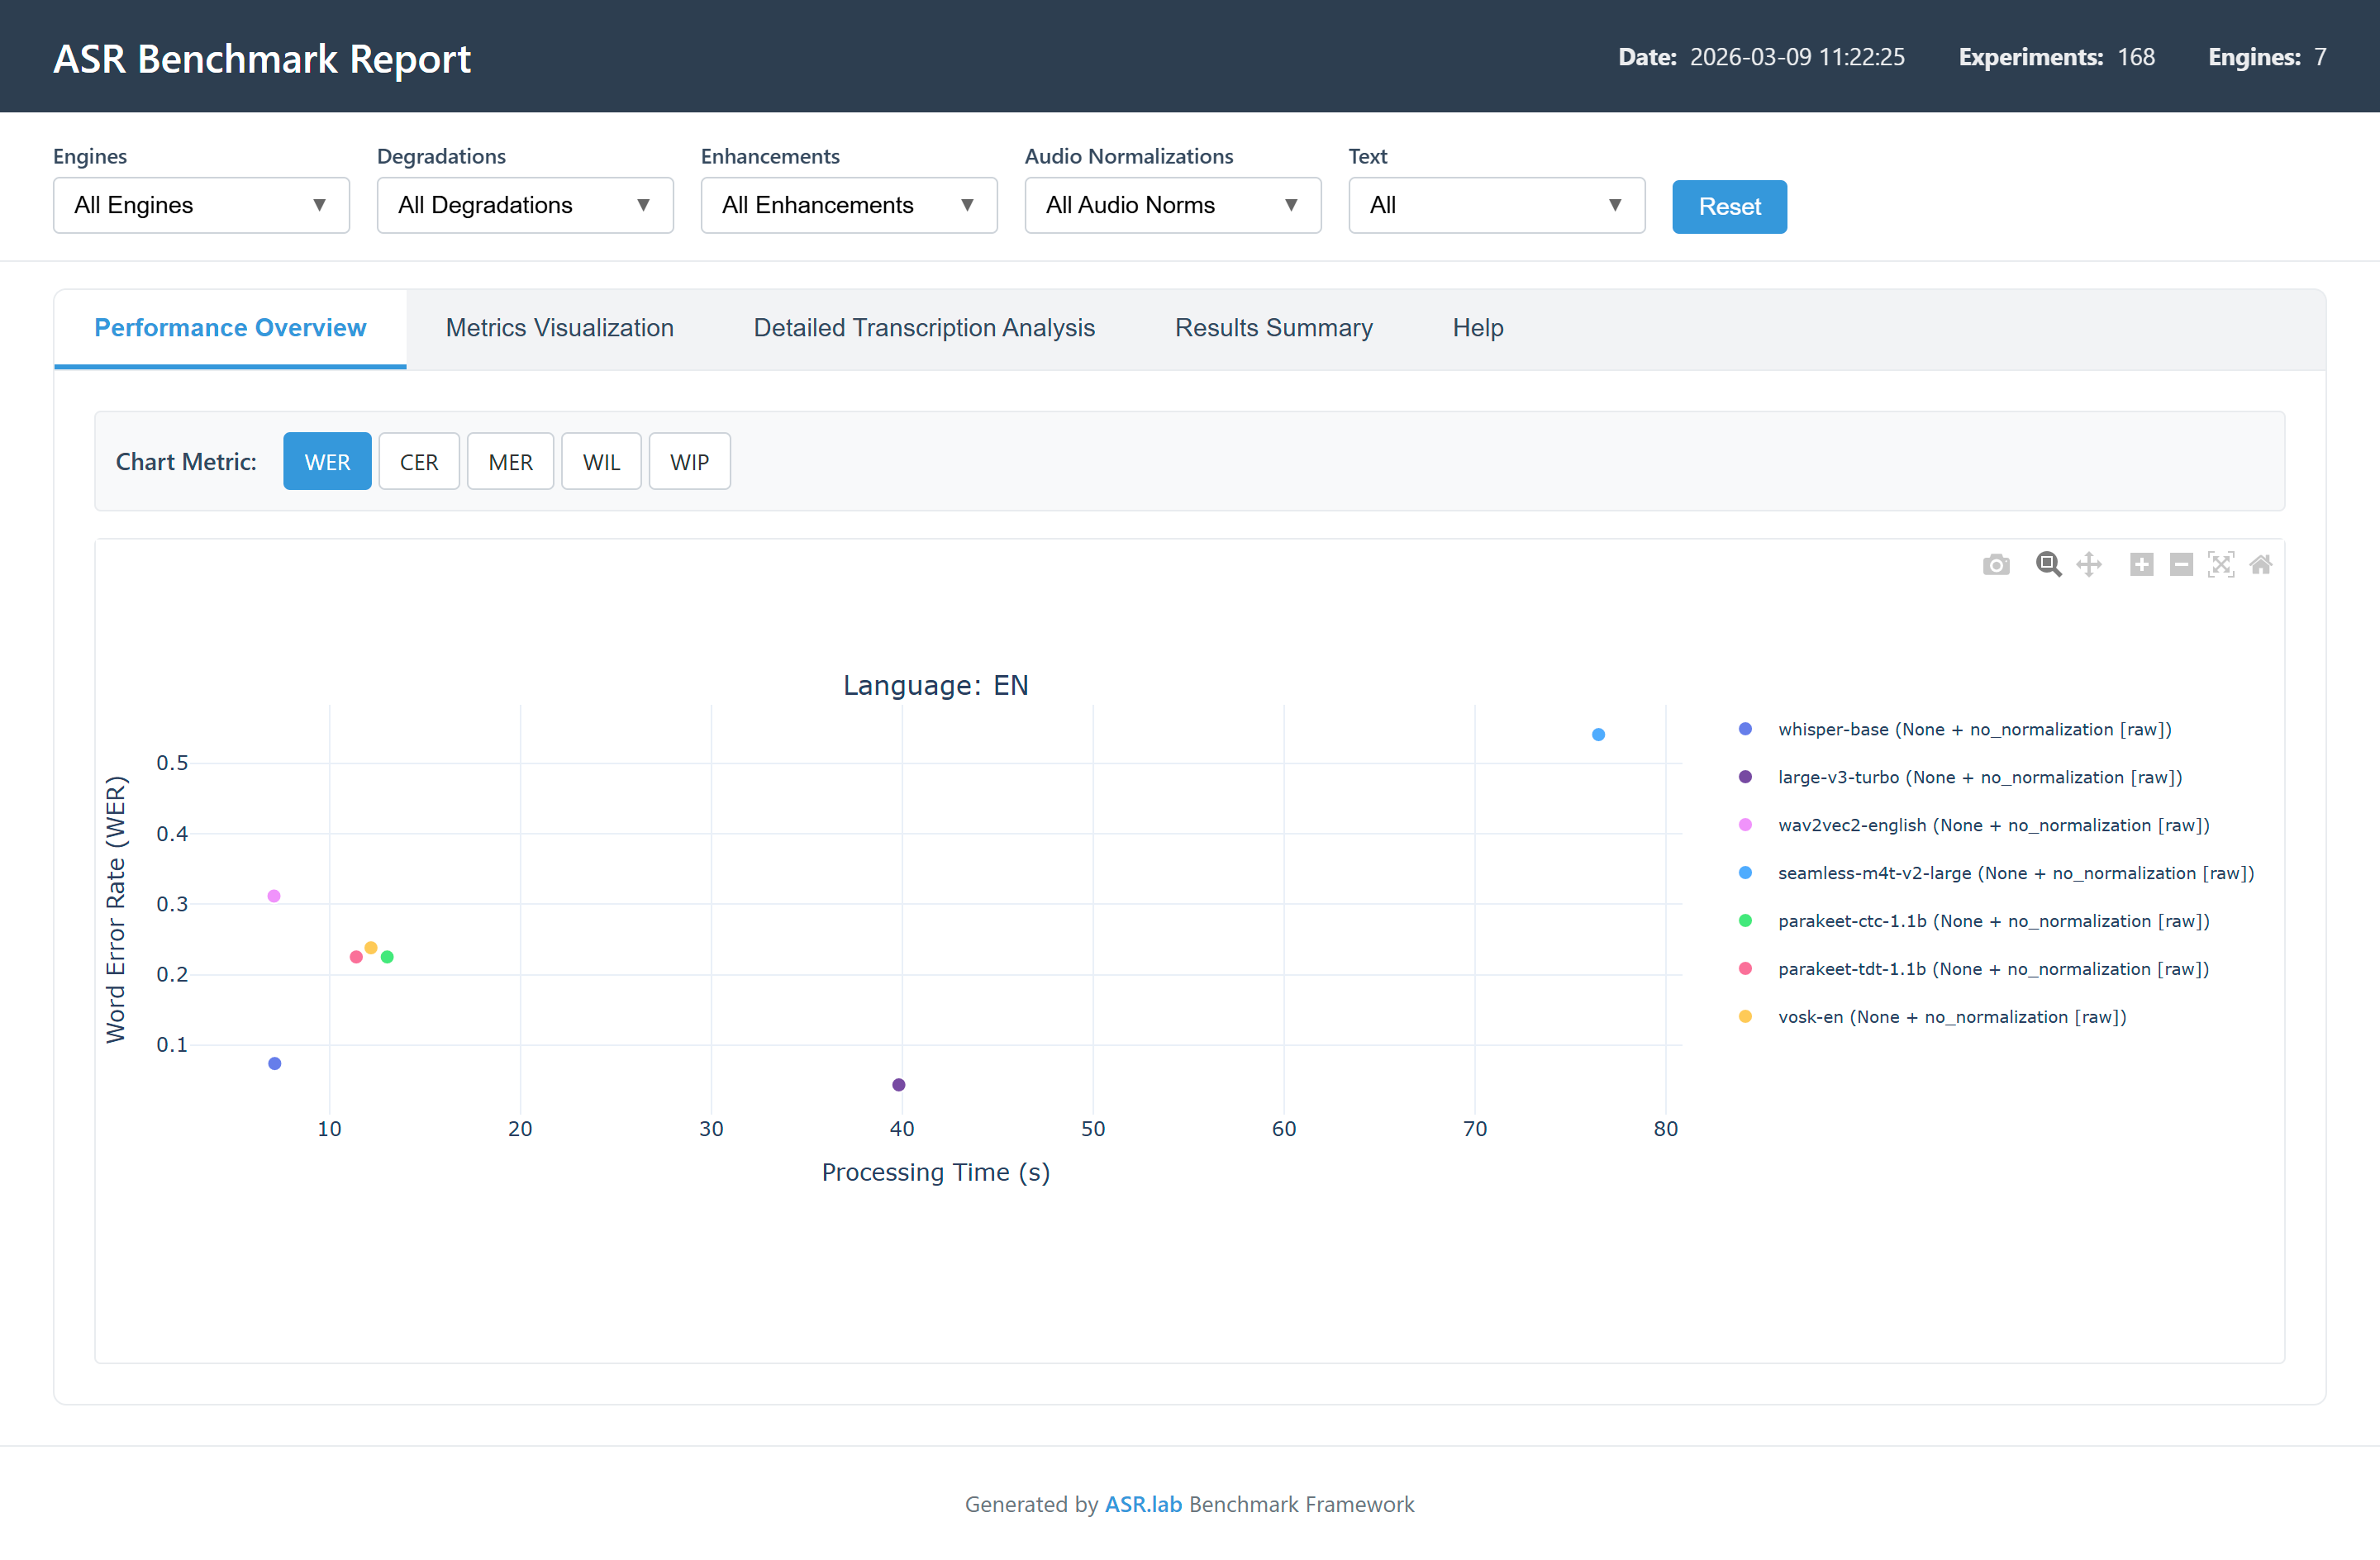
Task: Select CER chart metric
Action: [x=419, y=461]
